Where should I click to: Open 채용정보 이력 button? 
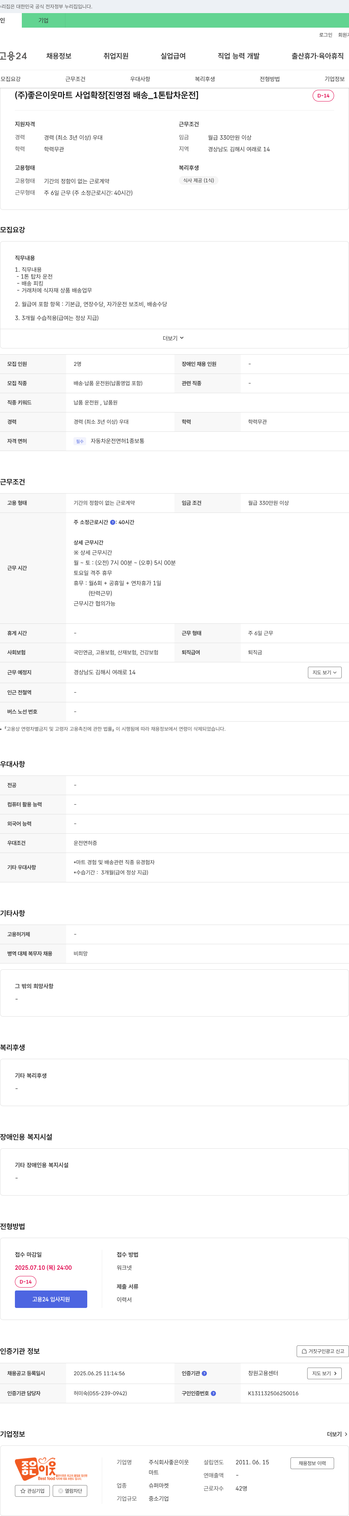pos(312,1463)
